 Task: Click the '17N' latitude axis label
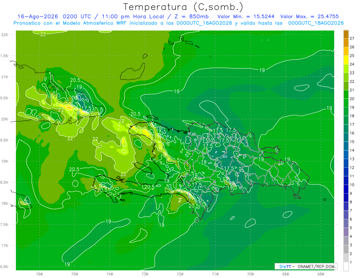point(5,246)
